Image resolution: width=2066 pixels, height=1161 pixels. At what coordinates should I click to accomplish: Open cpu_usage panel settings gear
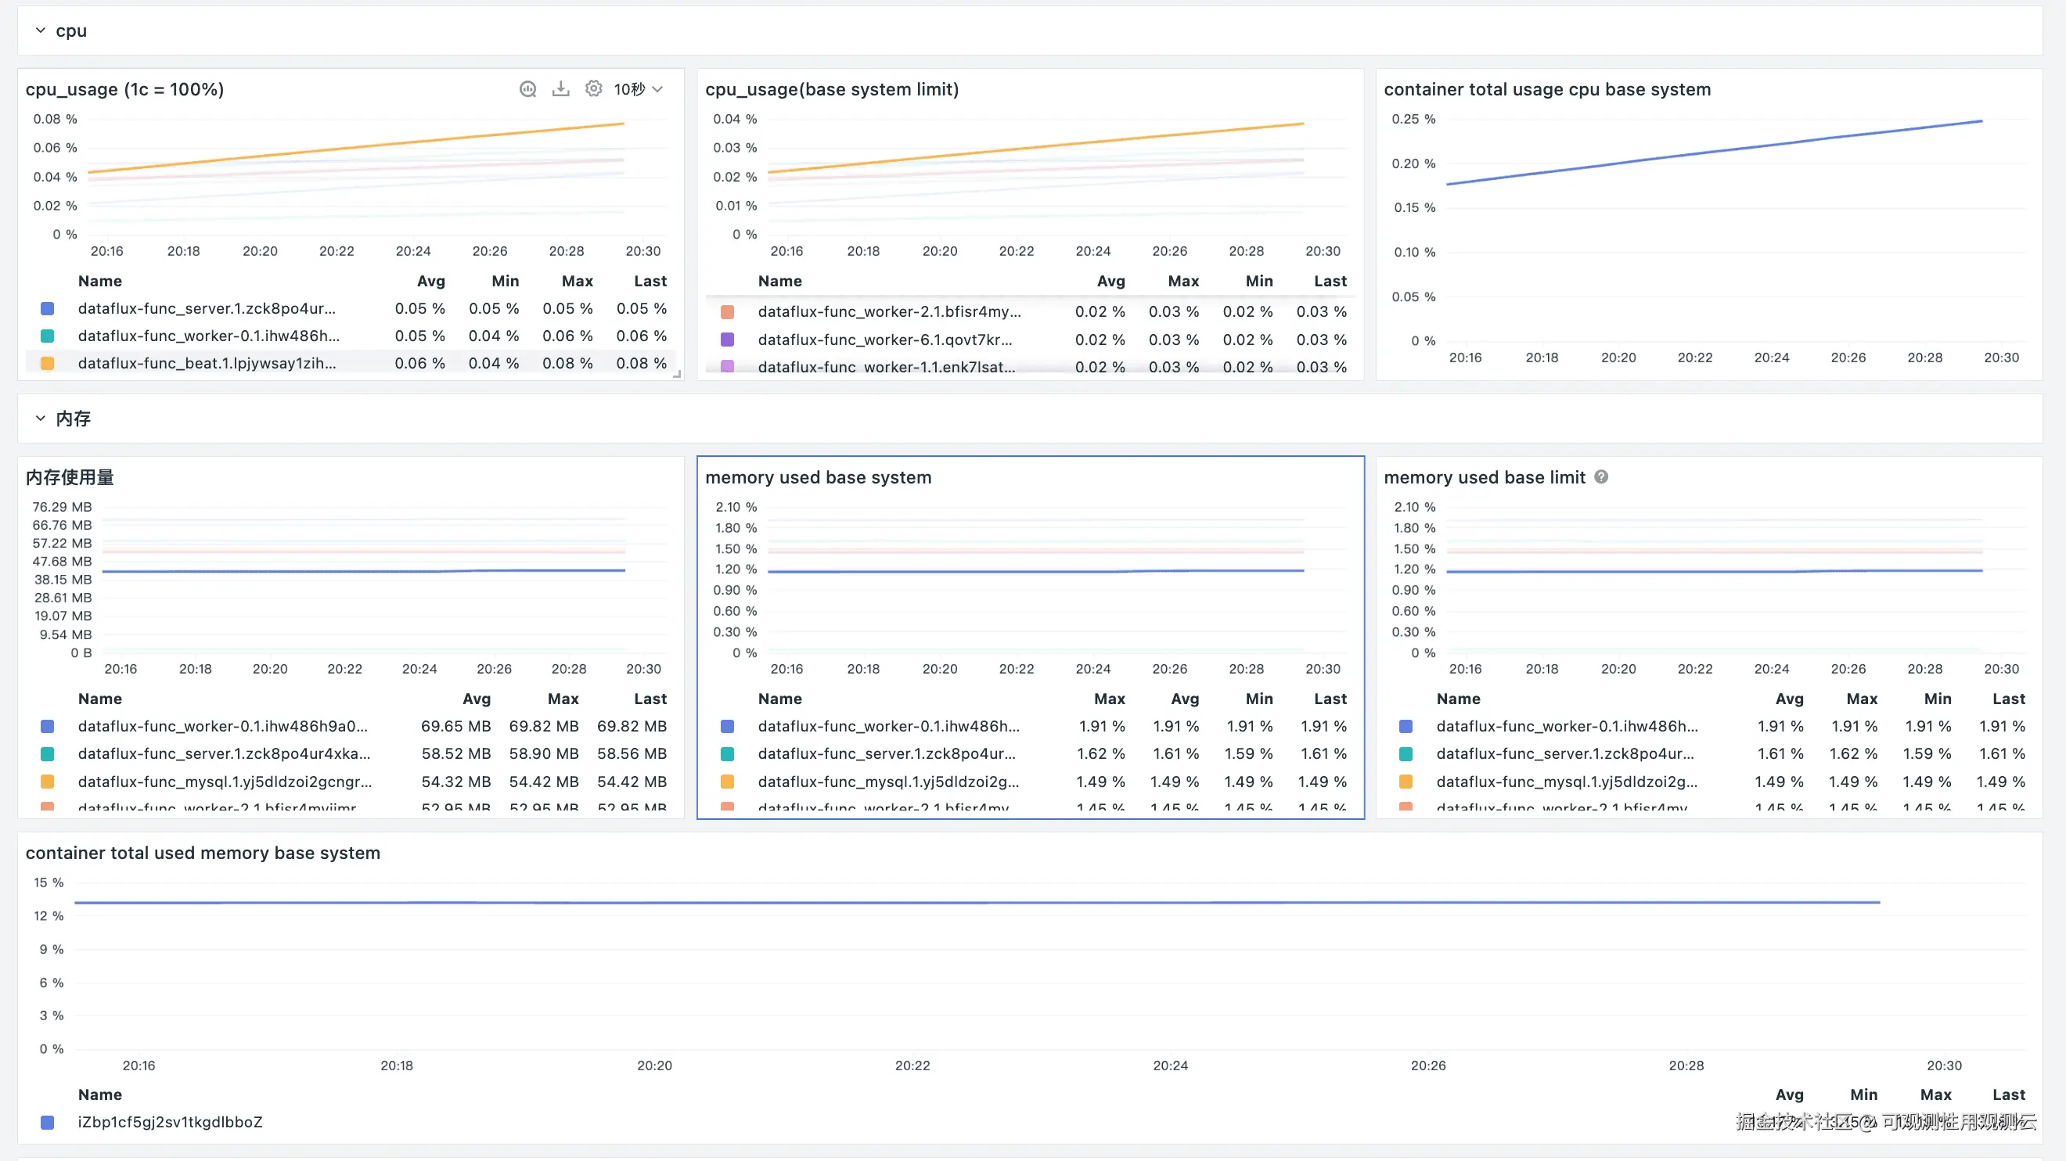coord(593,89)
